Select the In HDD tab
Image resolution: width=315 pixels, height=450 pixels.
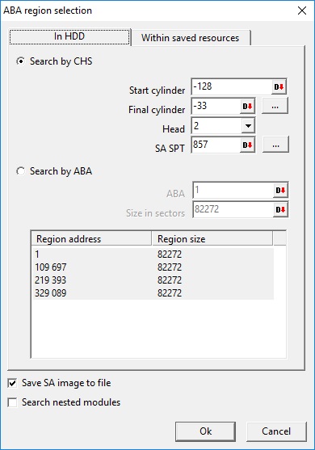click(69, 36)
